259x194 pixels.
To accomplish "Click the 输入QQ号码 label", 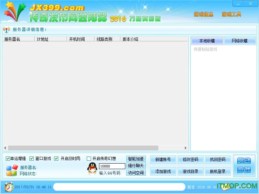I will [x=110, y=173].
